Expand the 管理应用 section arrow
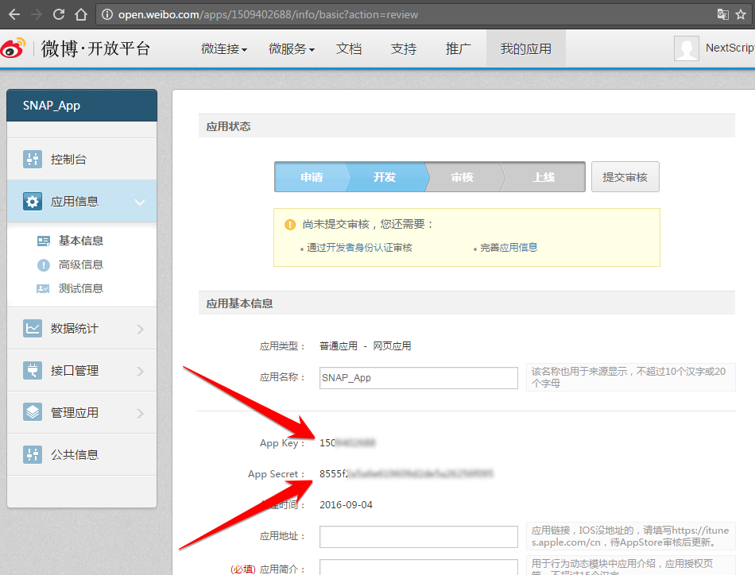The width and height of the screenshot is (755, 575). [140, 413]
